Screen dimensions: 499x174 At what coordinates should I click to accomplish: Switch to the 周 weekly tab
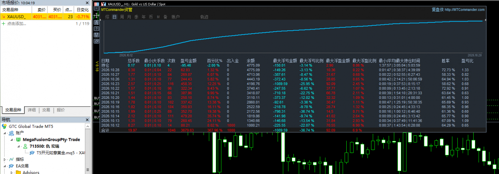(x=122, y=17)
